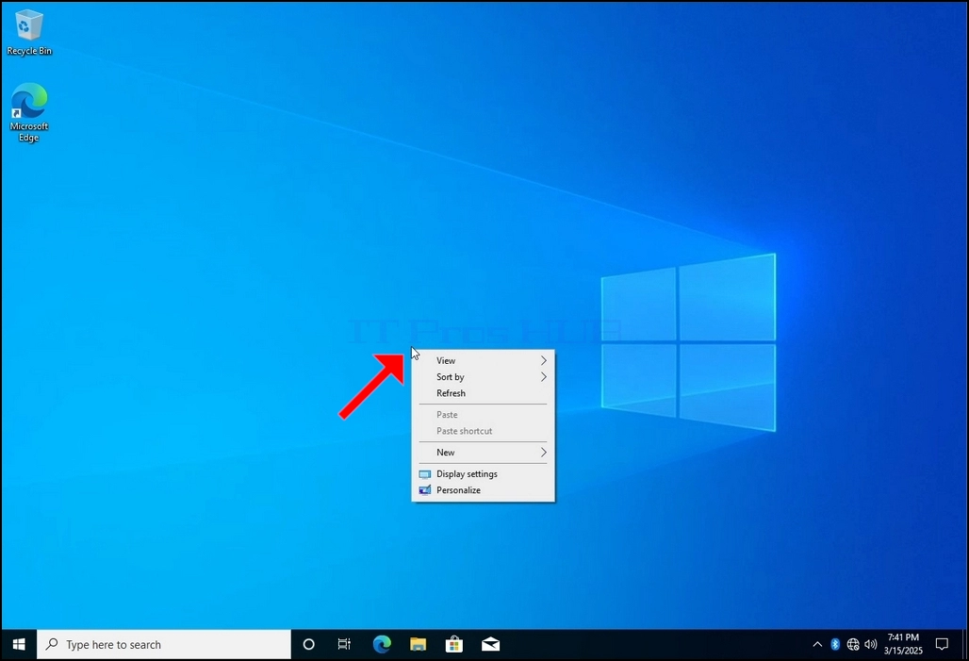Click the Type here to search box
This screenshot has height=661, width=969.
(164, 644)
